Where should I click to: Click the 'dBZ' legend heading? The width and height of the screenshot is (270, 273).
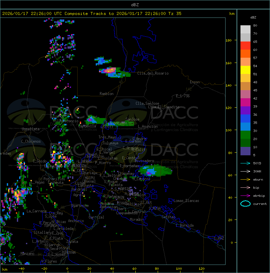pos(253,18)
